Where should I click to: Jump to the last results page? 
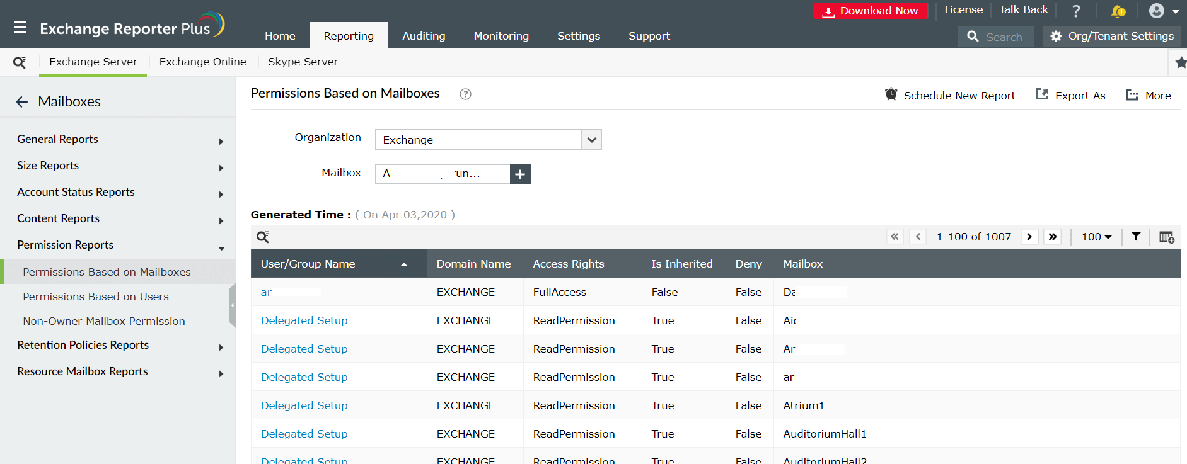click(1053, 237)
